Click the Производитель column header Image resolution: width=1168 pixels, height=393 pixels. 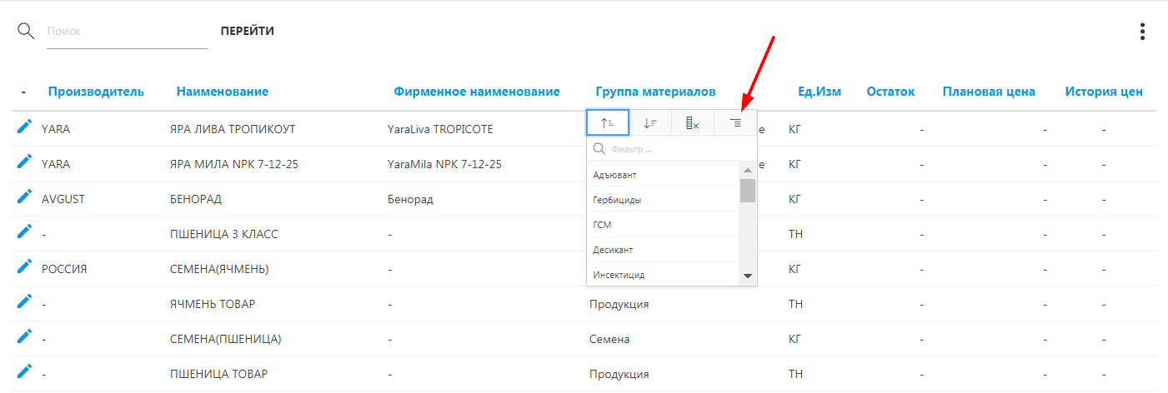(x=96, y=92)
